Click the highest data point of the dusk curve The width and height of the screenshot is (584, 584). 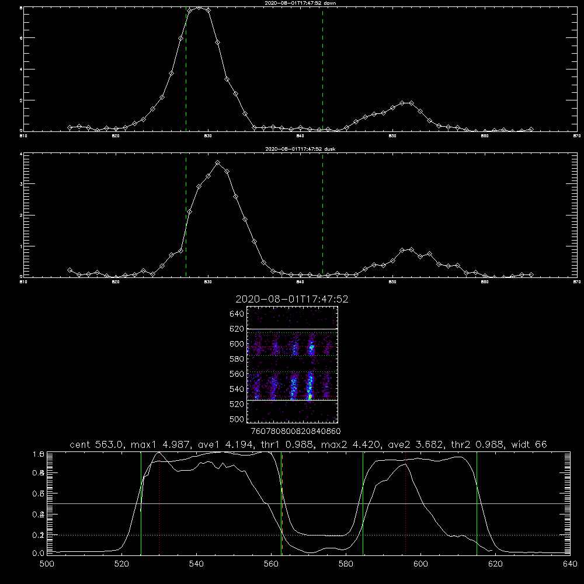[217, 163]
